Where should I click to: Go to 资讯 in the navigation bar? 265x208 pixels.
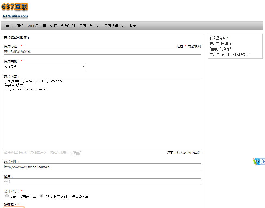[x=20, y=26]
